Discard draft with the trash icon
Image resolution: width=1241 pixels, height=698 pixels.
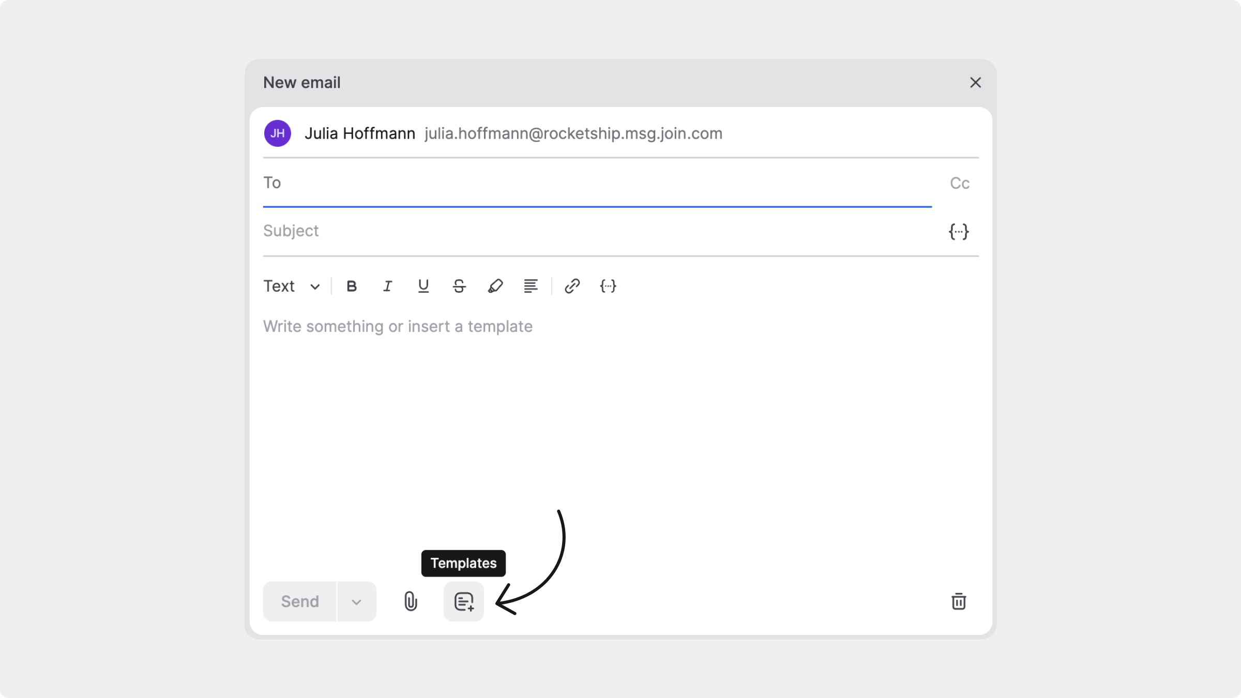tap(959, 601)
